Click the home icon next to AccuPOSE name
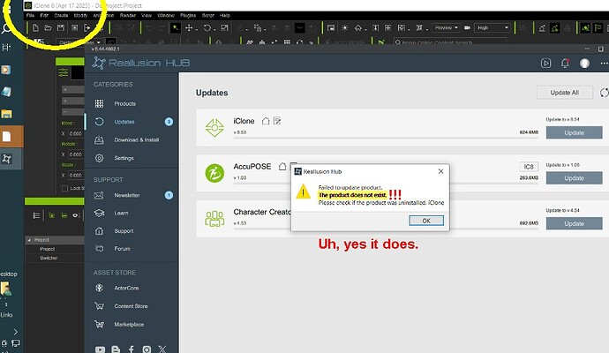The image size is (609, 353). tap(282, 167)
